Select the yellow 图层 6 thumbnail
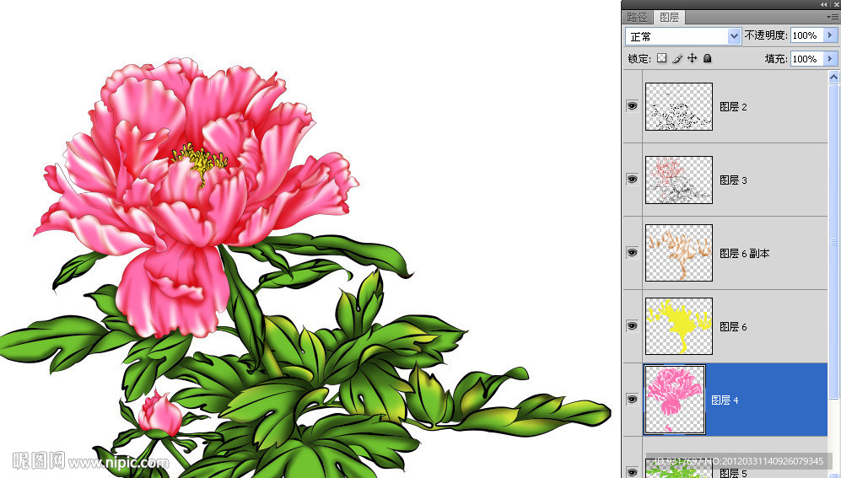Image resolution: width=841 pixels, height=478 pixels. (x=679, y=326)
